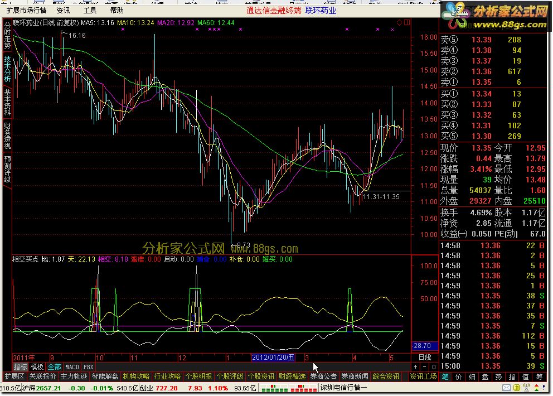The image size is (553, 396).
Task: Switch to 分时走势 side tab
Action: (x=7, y=36)
